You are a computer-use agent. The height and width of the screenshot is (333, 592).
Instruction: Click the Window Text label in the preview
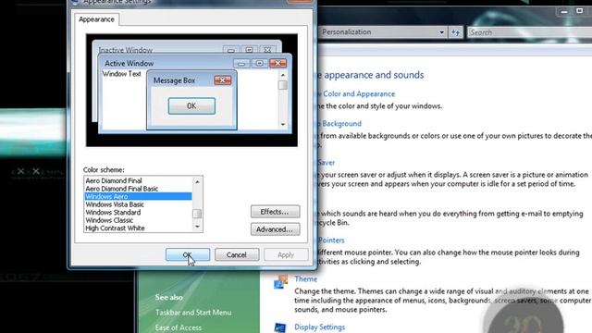tap(121, 74)
